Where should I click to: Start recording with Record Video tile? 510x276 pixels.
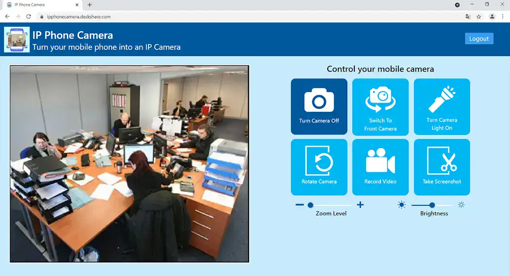[380, 167]
